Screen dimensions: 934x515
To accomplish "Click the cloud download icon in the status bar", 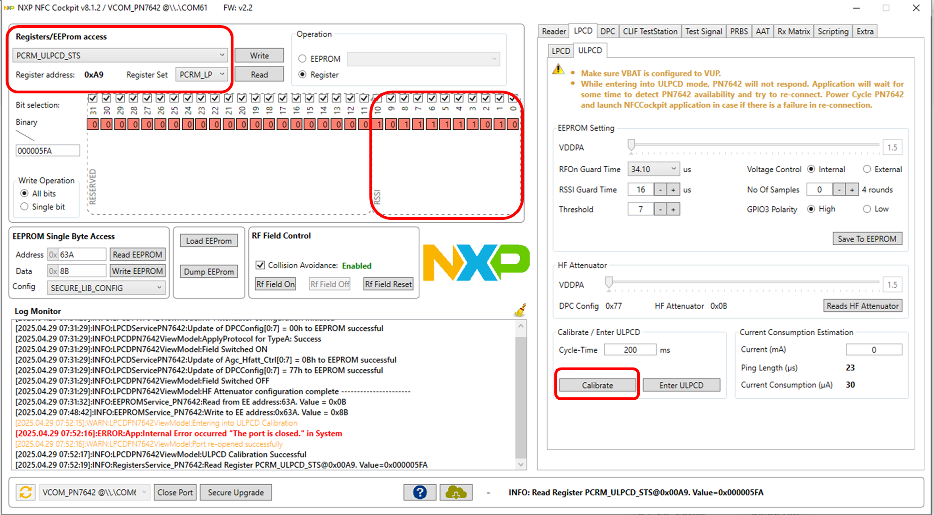I will pos(455,492).
